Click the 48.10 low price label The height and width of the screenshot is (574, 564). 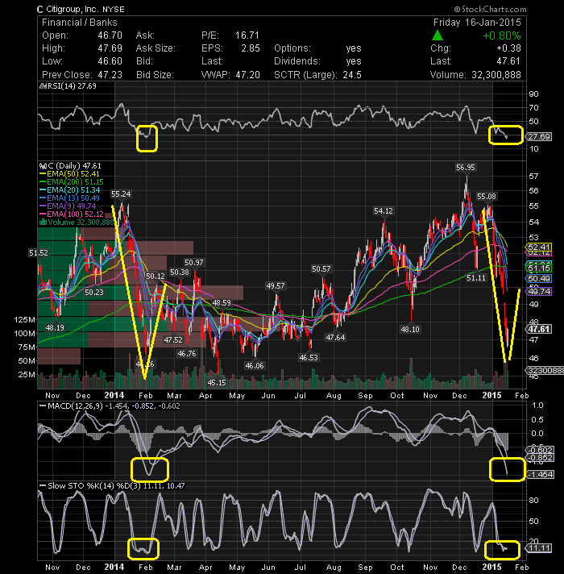(x=410, y=330)
